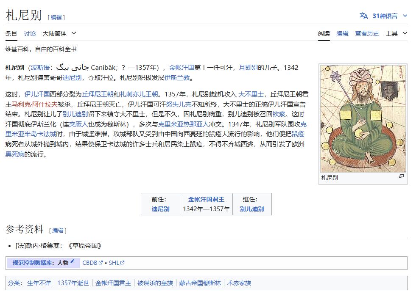This screenshot has height=294, width=419.
Task: Open the 蒙古帝国穆斯林 category
Action: 200,283
